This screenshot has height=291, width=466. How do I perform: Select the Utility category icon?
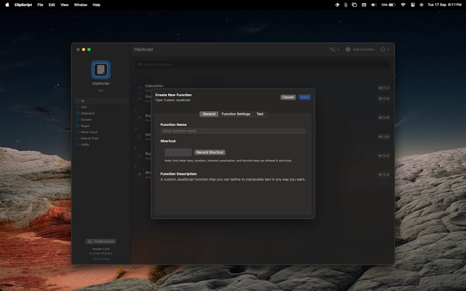78,145
